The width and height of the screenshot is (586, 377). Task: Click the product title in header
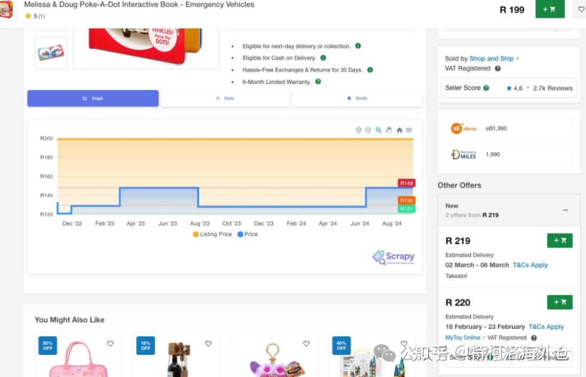[x=139, y=4]
